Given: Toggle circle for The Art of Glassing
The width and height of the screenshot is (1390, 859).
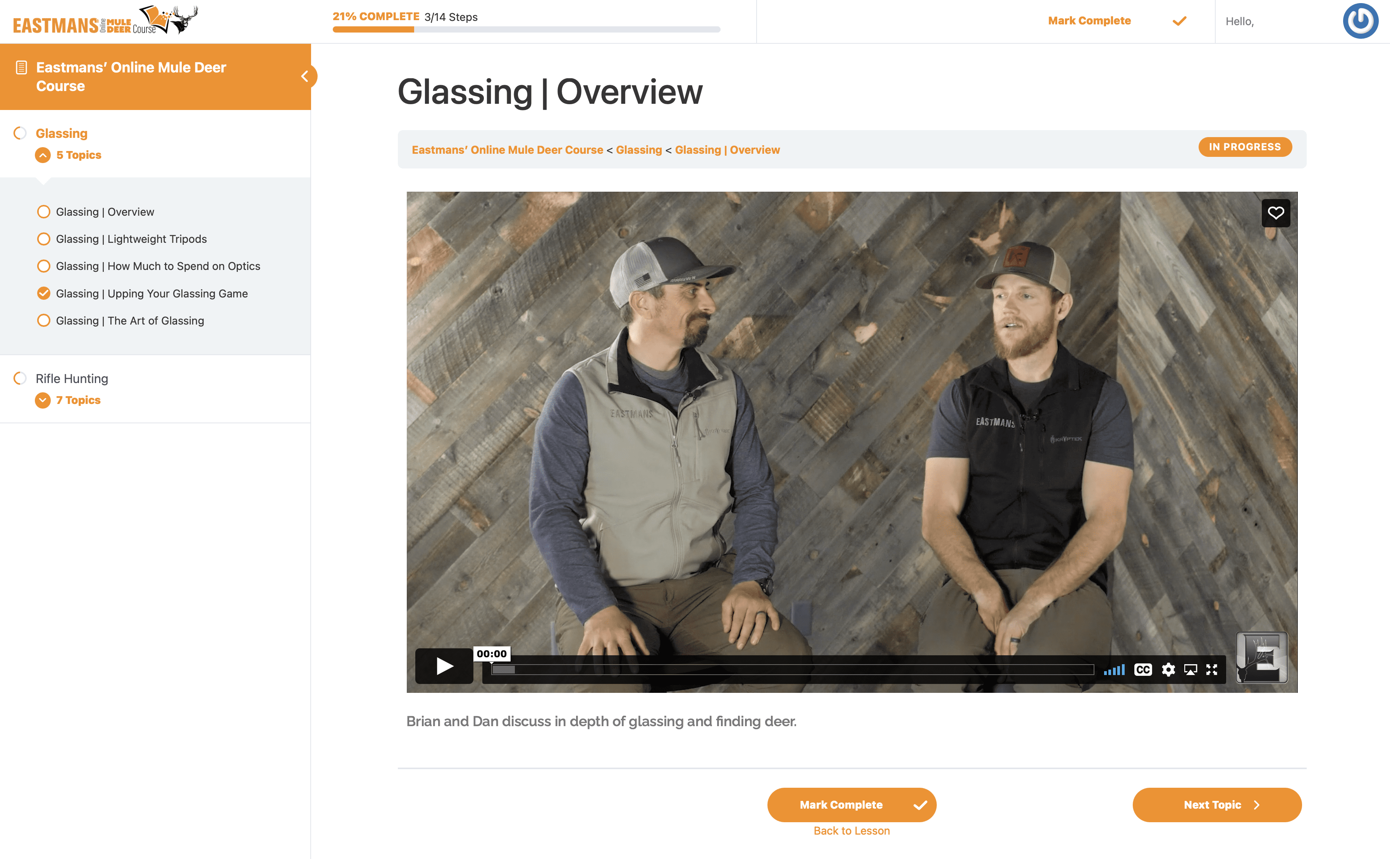Looking at the screenshot, I should [43, 320].
